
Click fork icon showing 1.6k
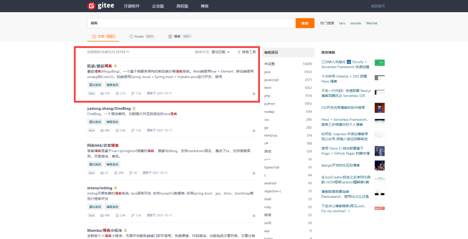click(x=133, y=131)
